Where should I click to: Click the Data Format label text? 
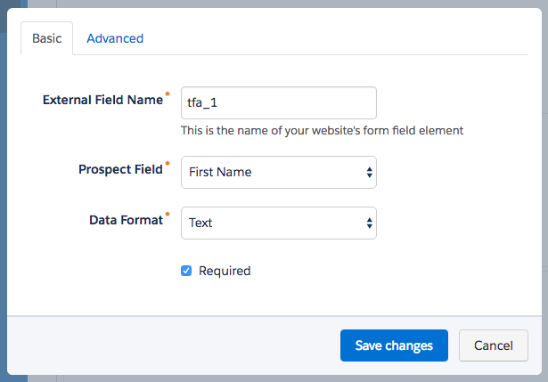tap(127, 219)
